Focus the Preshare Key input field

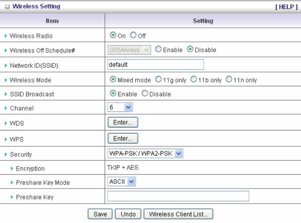coord(178,197)
